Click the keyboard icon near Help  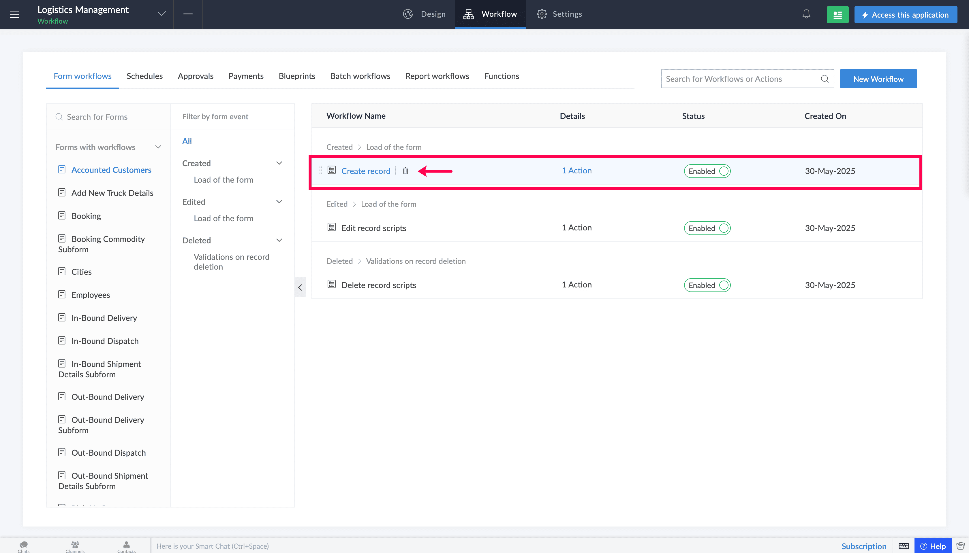coord(904,546)
